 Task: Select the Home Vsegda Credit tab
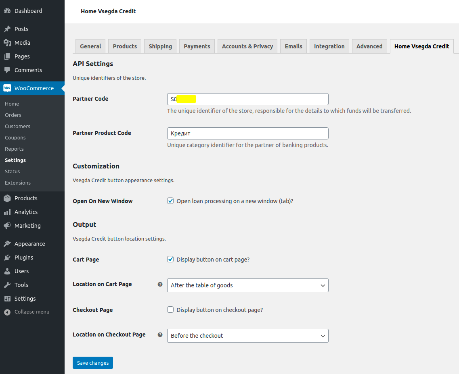click(x=422, y=46)
